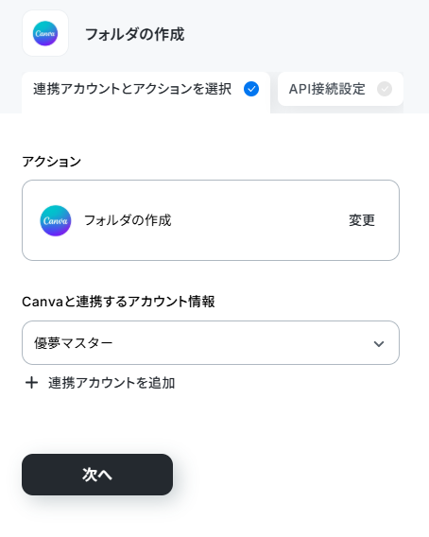Open the 優夢マスター account dropdown
Image resolution: width=429 pixels, height=537 pixels.
tap(211, 343)
